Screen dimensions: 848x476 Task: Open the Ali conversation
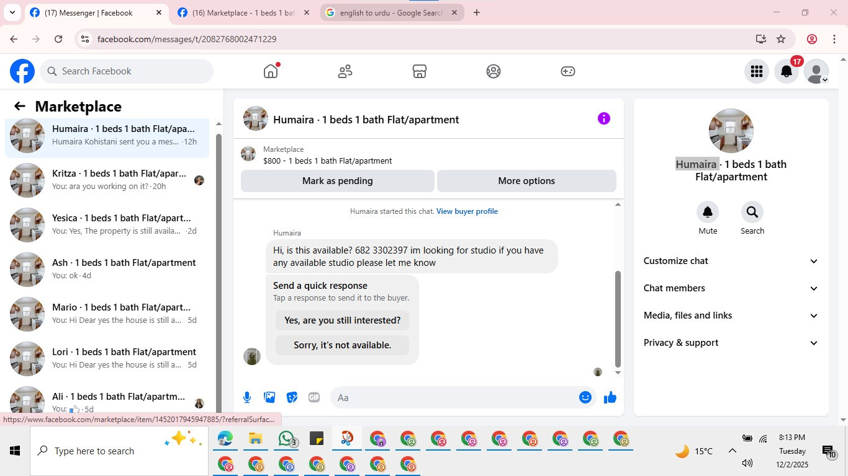[107, 399]
